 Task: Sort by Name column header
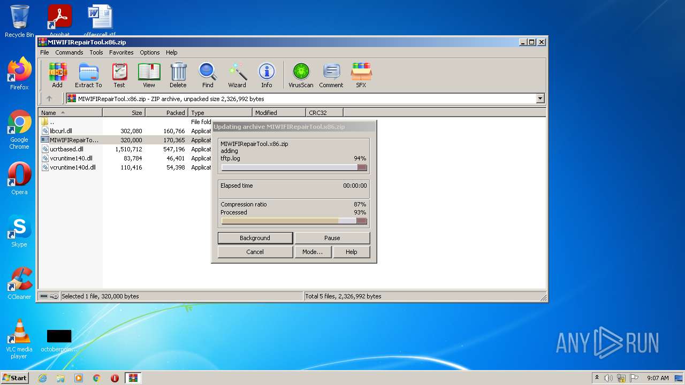click(x=71, y=113)
